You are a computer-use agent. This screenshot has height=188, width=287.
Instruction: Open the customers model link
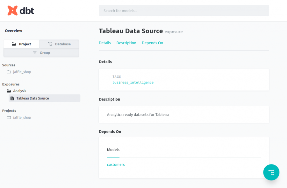pos(116,164)
